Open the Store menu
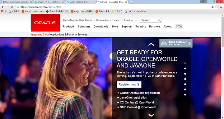The height and width of the screenshot is (119, 224). [x=115, y=26]
